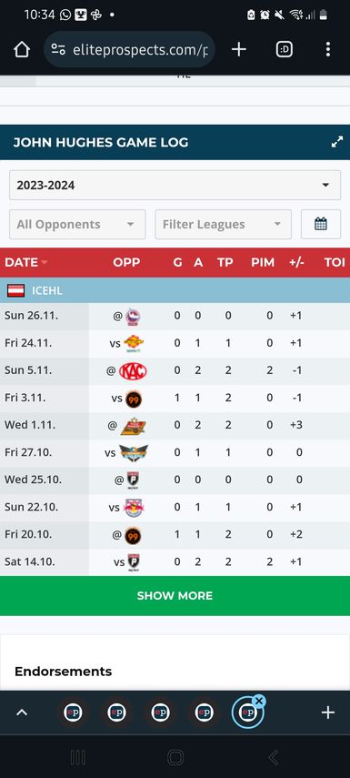The image size is (350, 778).
Task: Open the 2023-2024 season dropdown
Action: coord(175,185)
